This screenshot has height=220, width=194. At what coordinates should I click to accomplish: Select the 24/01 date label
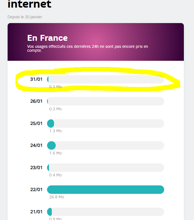[36, 145]
